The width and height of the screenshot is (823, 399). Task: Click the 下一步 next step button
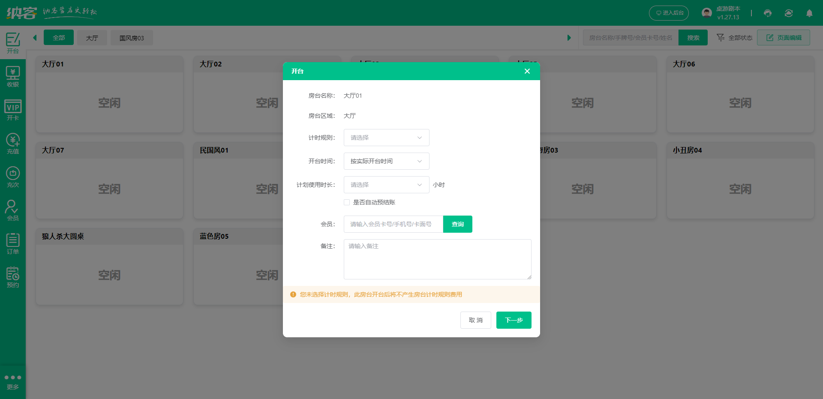click(x=514, y=320)
